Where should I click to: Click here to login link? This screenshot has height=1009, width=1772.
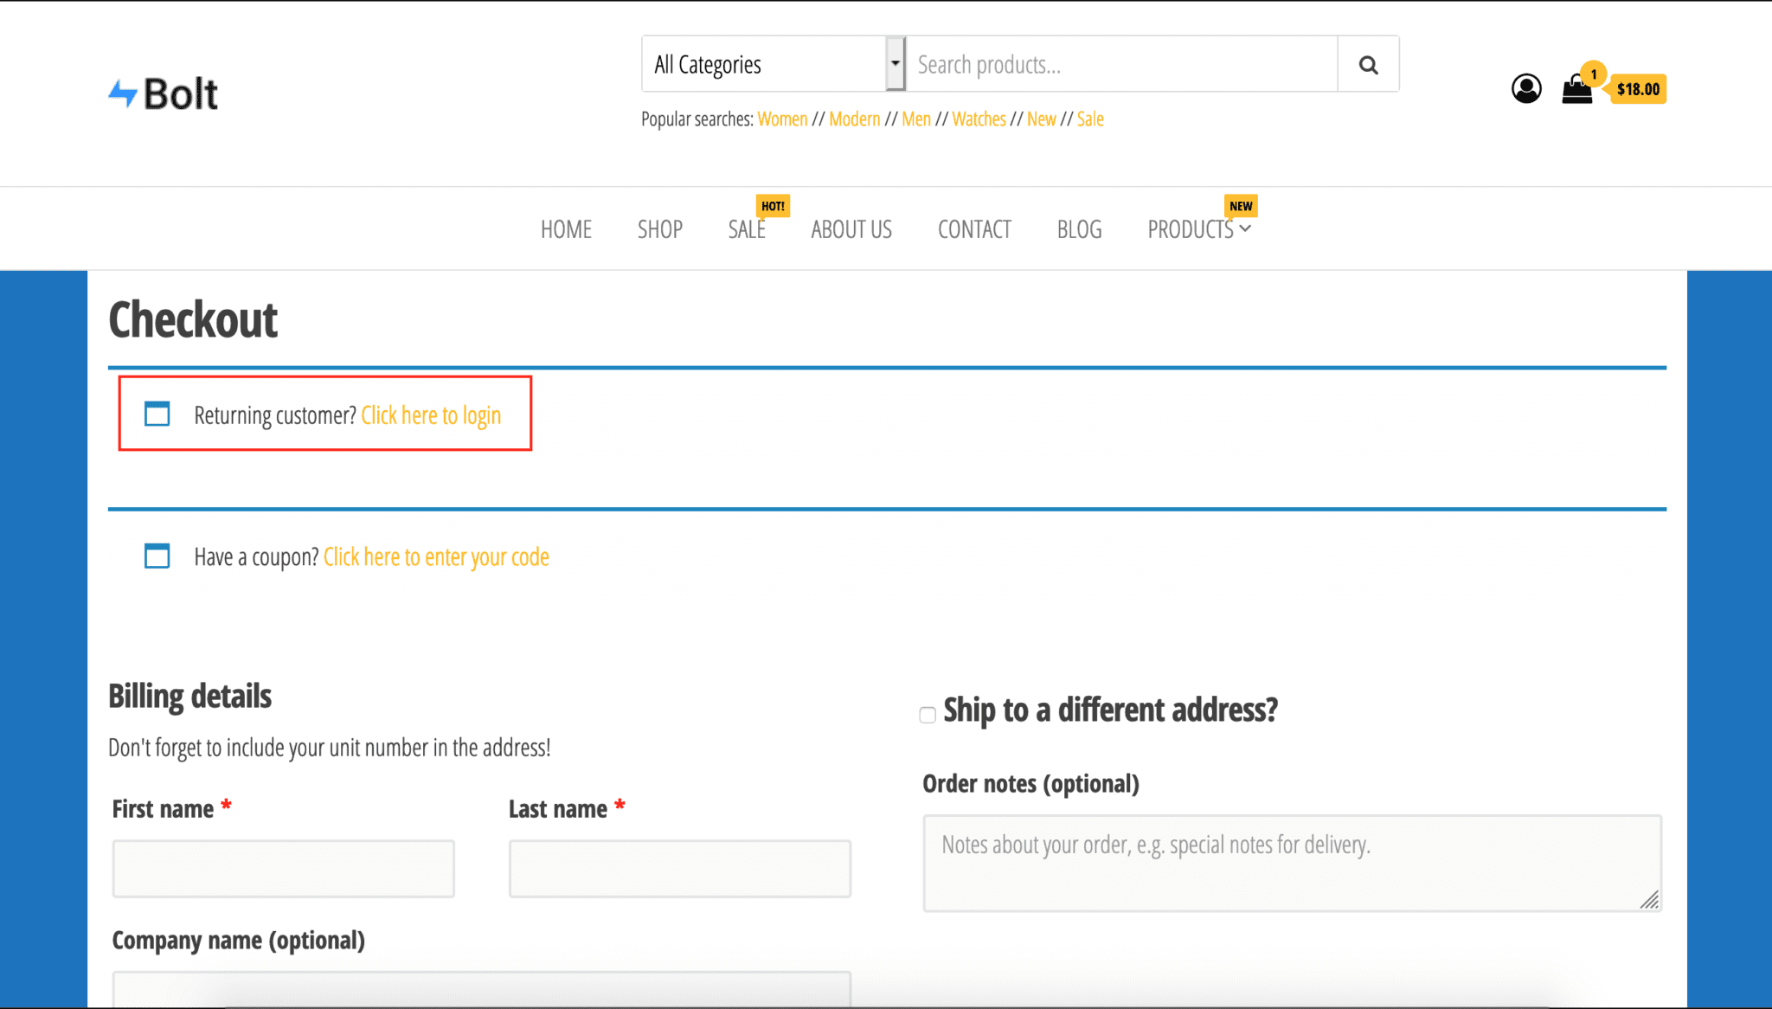click(x=431, y=415)
